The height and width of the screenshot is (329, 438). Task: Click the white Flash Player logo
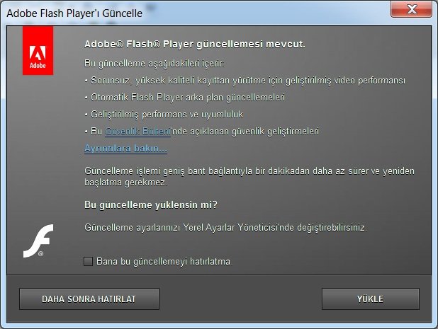pos(38,241)
